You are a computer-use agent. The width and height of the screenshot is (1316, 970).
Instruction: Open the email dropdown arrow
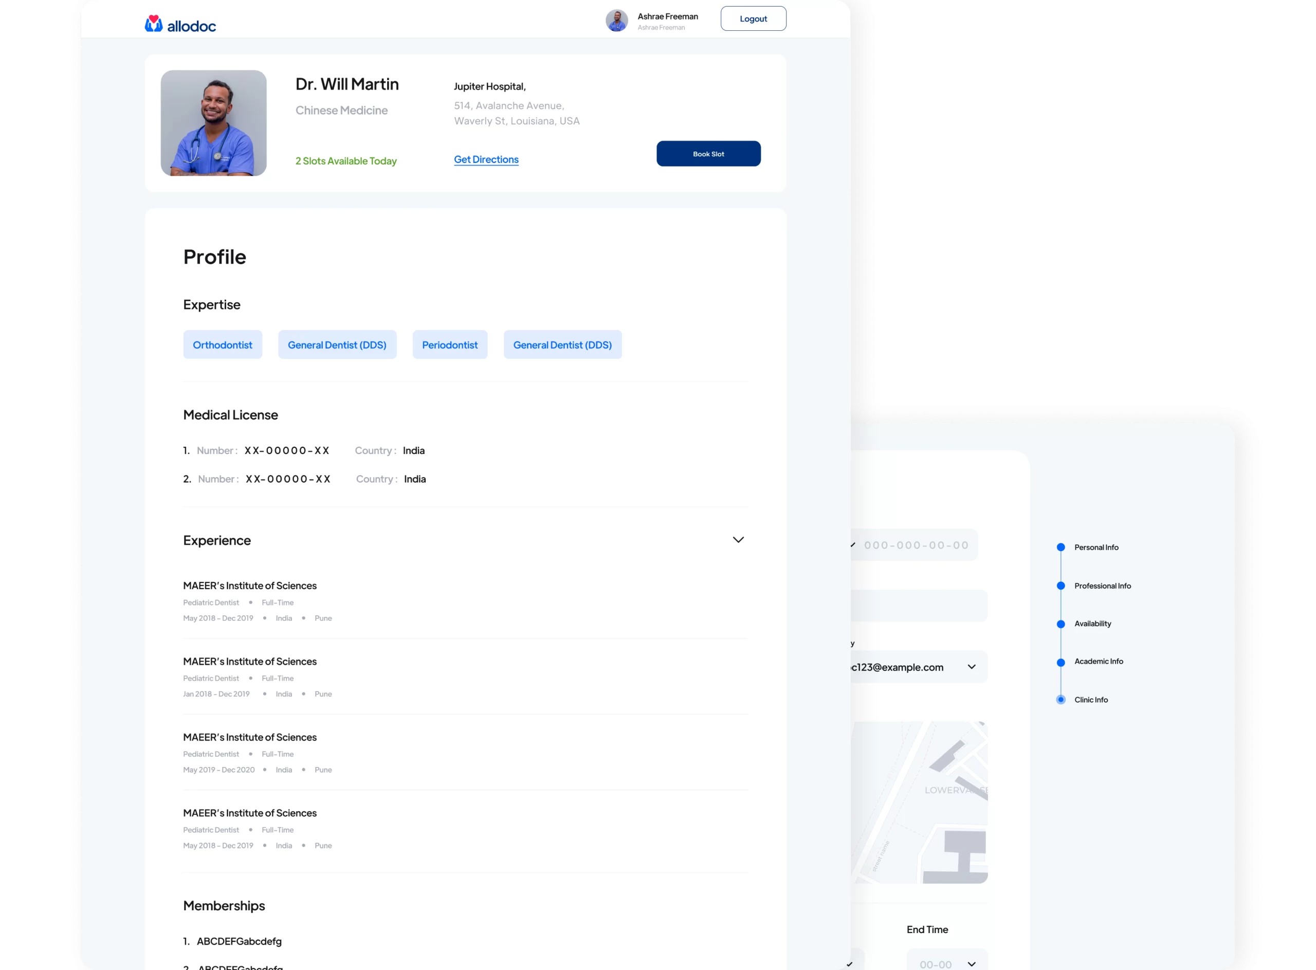(x=971, y=667)
